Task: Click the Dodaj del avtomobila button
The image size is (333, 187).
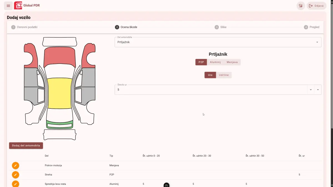Action: point(26,146)
